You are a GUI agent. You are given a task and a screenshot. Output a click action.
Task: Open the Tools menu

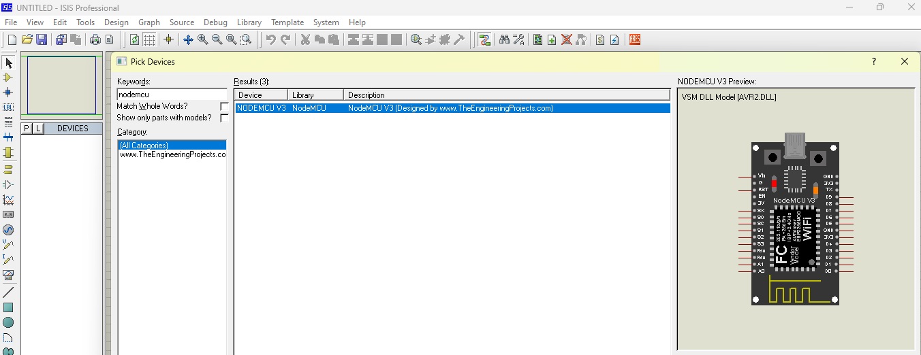tap(85, 22)
